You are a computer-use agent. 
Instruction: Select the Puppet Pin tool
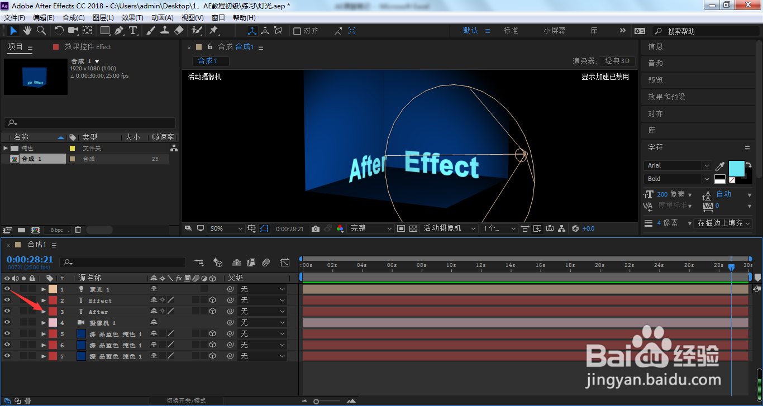(214, 31)
